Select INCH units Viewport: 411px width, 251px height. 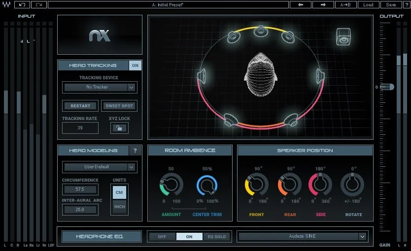point(119,207)
